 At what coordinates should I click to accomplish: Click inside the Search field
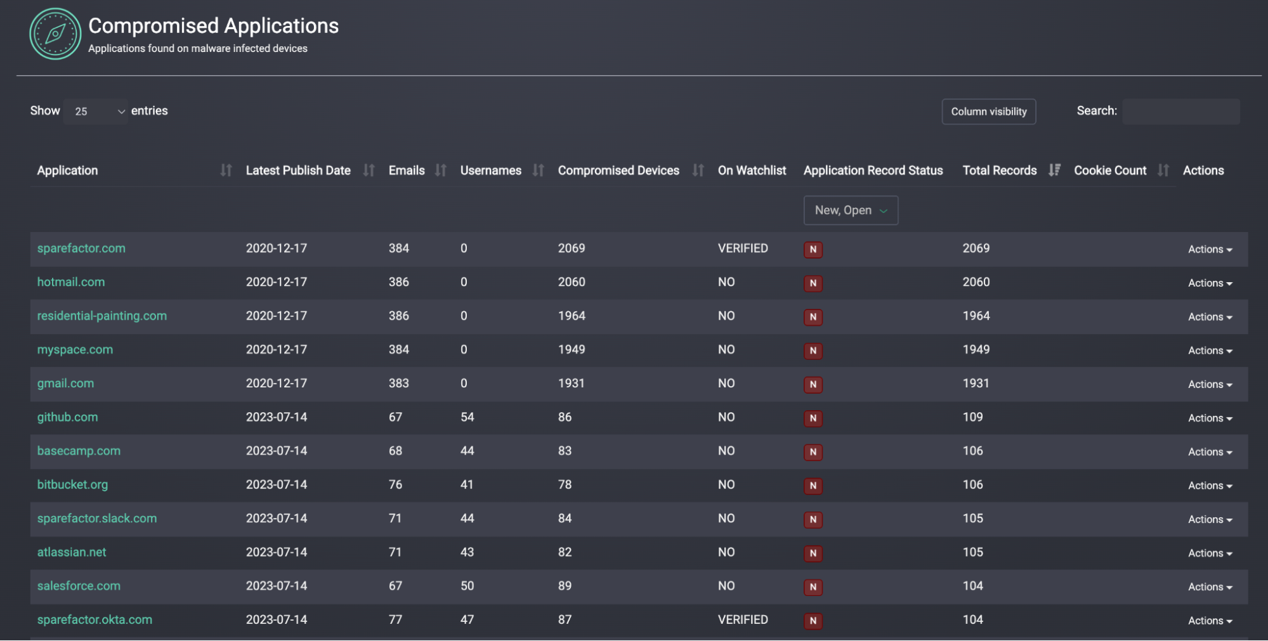(x=1180, y=111)
